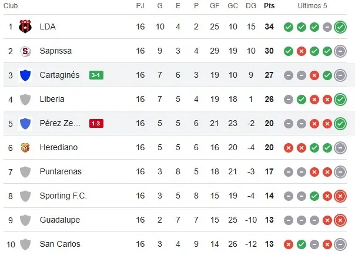Open the Pérez Zeledón 1-3 score badge
This screenshot has height=258, width=355.
pyautogui.click(x=96, y=123)
